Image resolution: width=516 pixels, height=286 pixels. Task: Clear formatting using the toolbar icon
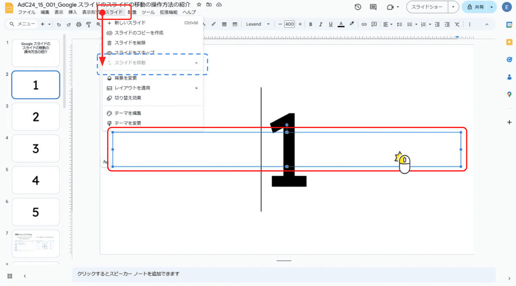[x=457, y=24]
